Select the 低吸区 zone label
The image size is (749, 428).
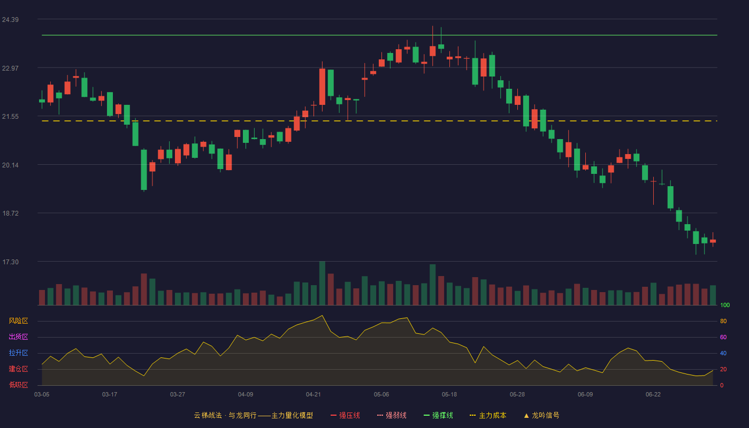click(x=18, y=385)
